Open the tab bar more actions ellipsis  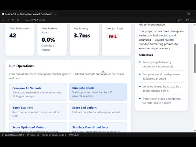(193, 14)
